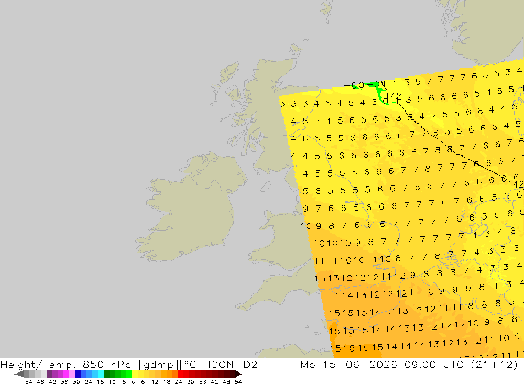Select the dark purple swatch above legend value -42
Image resolution: width=524 pixels, height=384 pixels.
(x=49, y=374)
